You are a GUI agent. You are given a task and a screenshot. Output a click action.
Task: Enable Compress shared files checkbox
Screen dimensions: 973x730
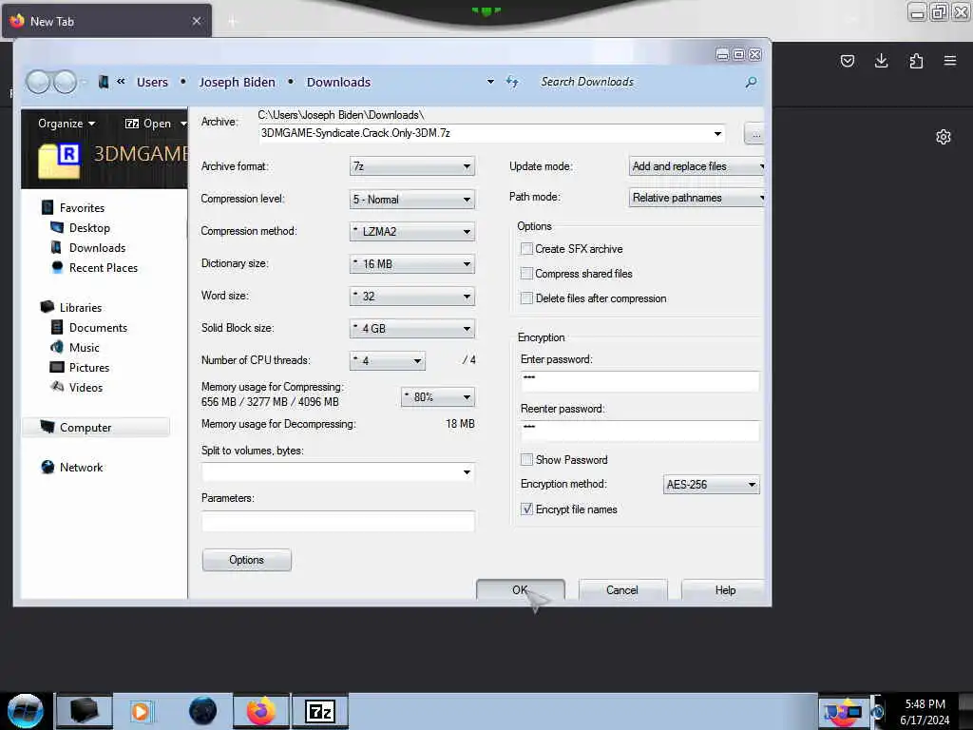point(526,274)
